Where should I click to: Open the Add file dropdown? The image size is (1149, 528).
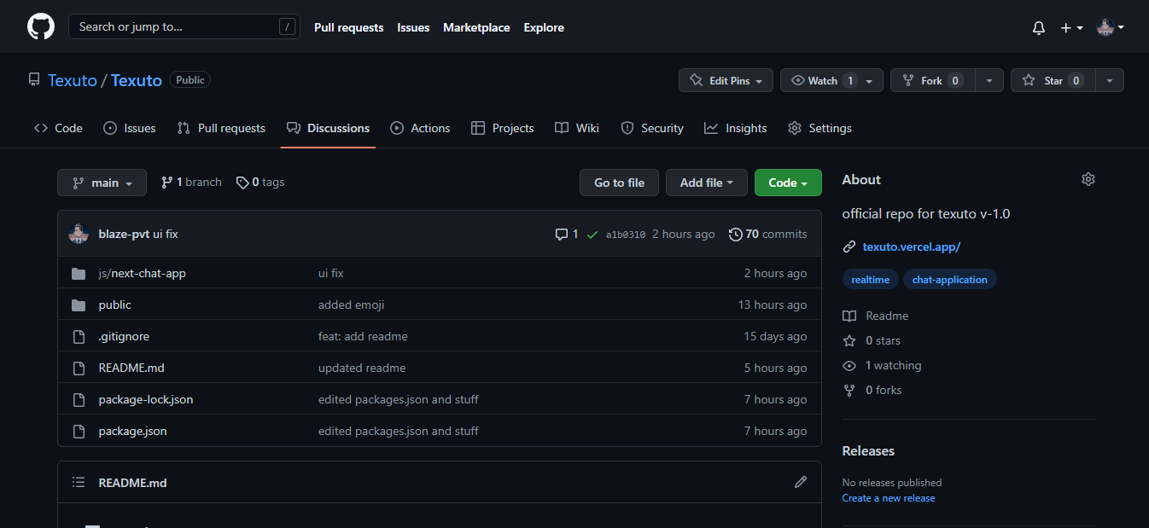[x=707, y=183]
